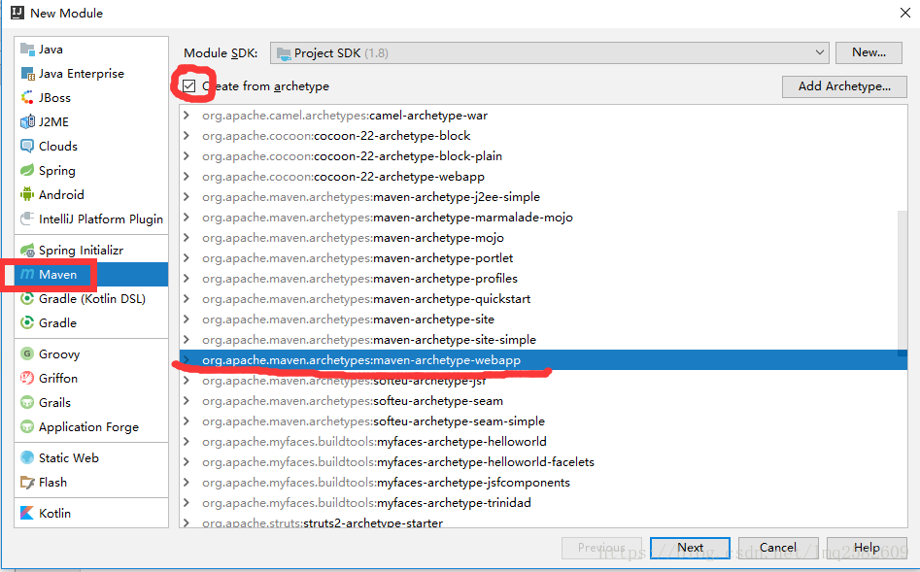Click the Gradle icon

[x=27, y=322]
